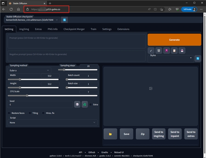206x158 pixels.
Task: Open the Styles dropdown
Action: 171,59
